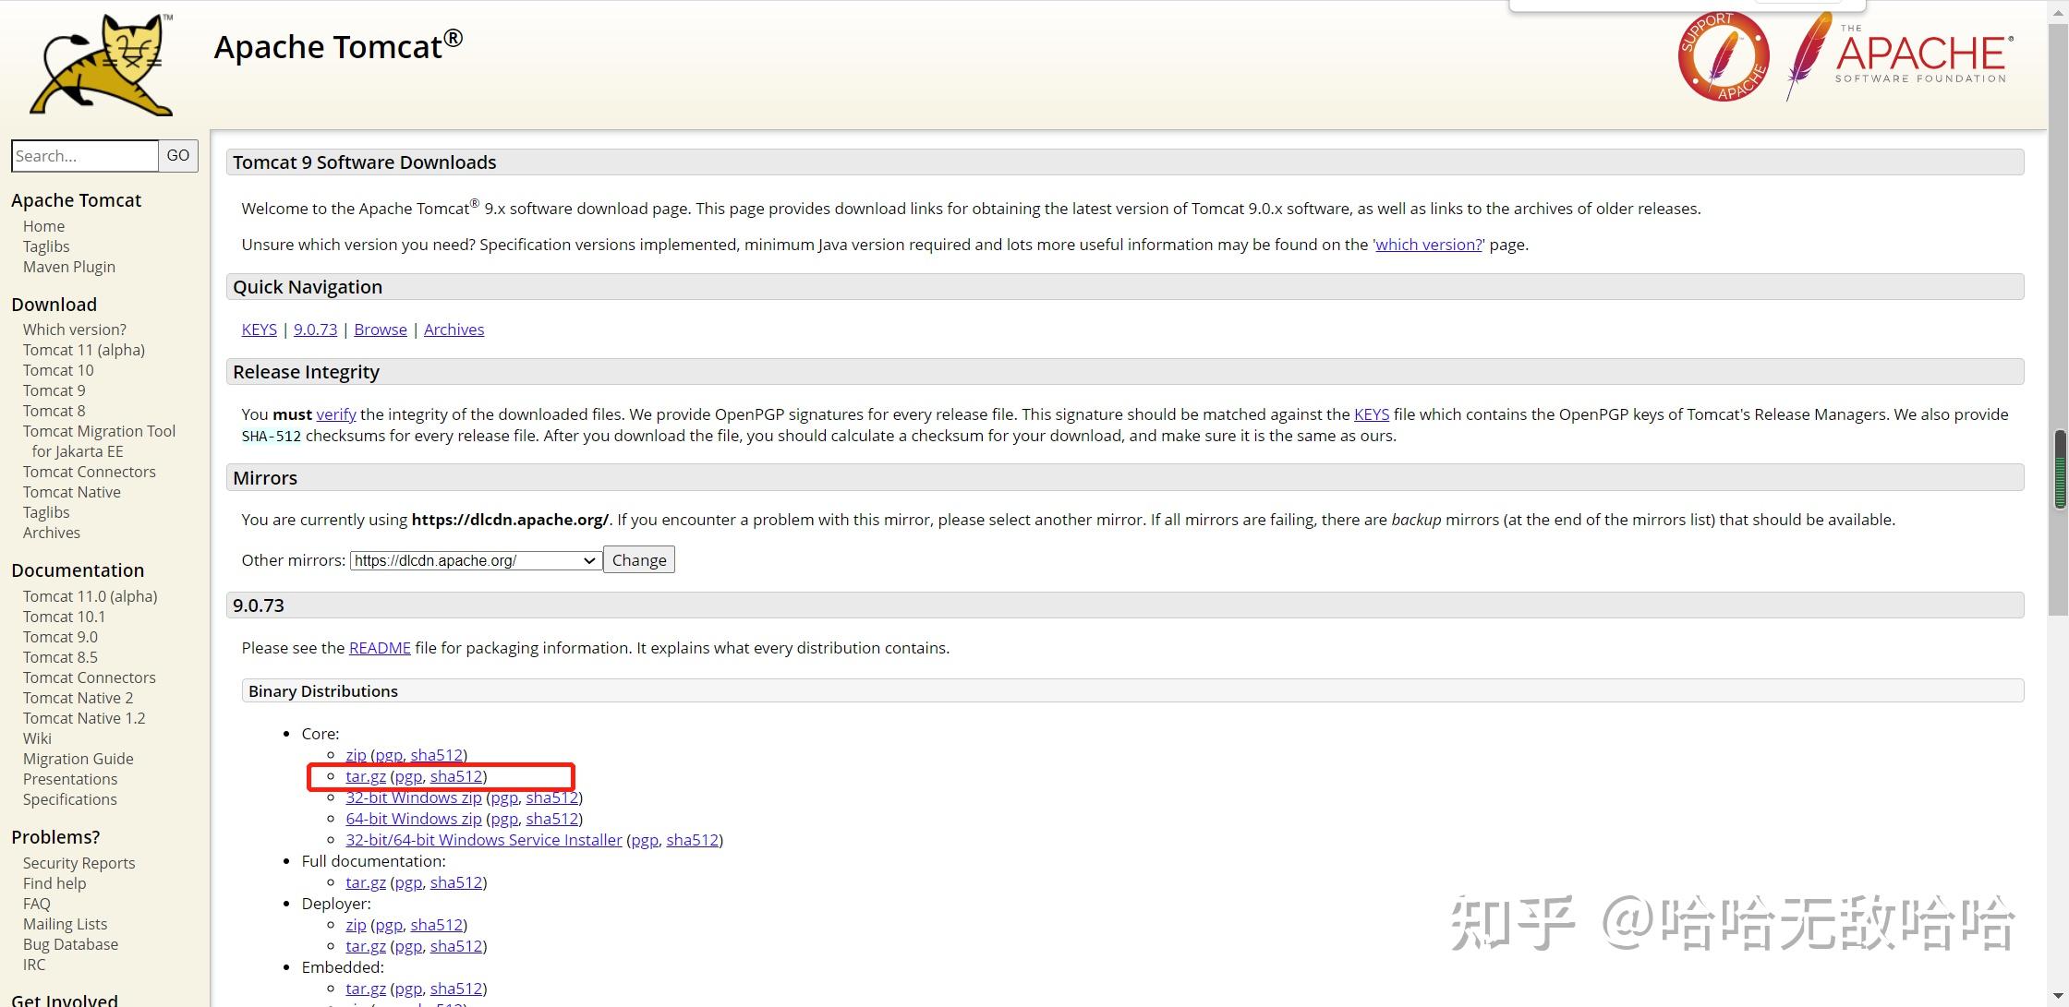2069x1007 pixels.
Task: Focus the Search input field
Action: 85,156
